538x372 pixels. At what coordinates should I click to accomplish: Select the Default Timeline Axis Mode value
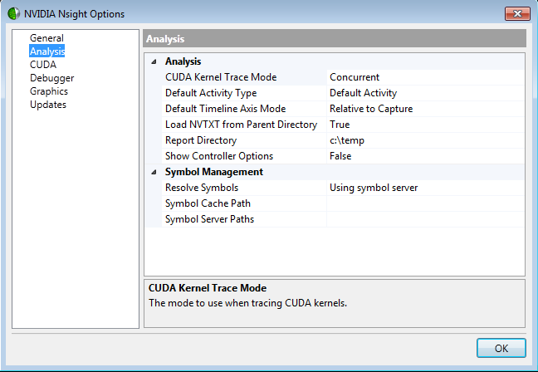424,109
